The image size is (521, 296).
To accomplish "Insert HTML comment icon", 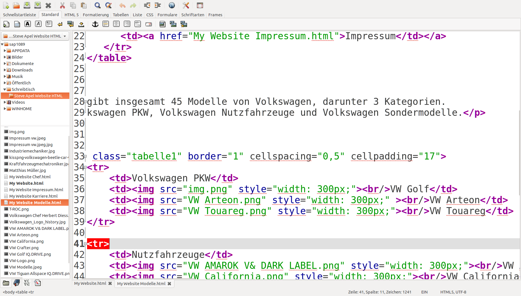I will pos(138,24).
